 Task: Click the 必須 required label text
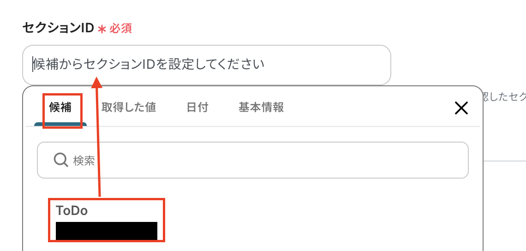[120, 29]
